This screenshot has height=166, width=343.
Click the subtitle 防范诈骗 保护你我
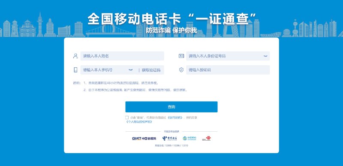171,30
